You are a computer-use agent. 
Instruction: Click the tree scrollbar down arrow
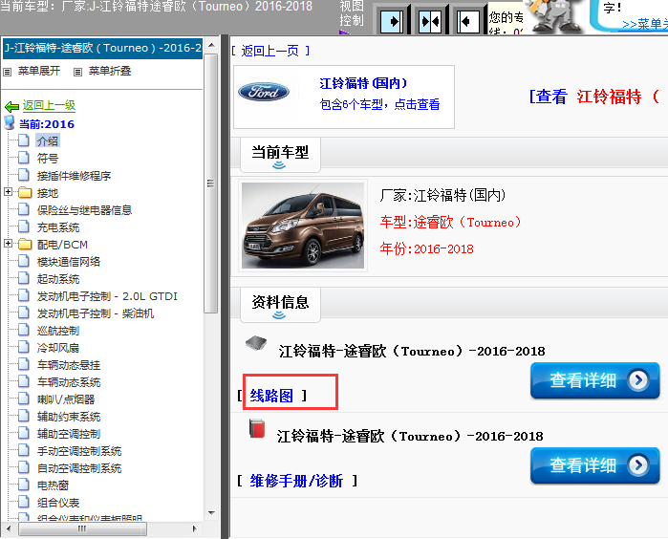click(211, 513)
